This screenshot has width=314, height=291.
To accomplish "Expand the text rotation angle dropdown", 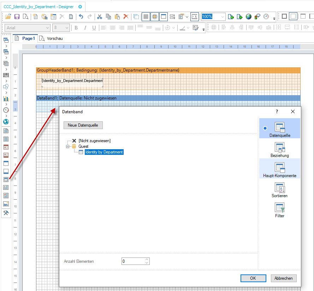I will [173, 28].
